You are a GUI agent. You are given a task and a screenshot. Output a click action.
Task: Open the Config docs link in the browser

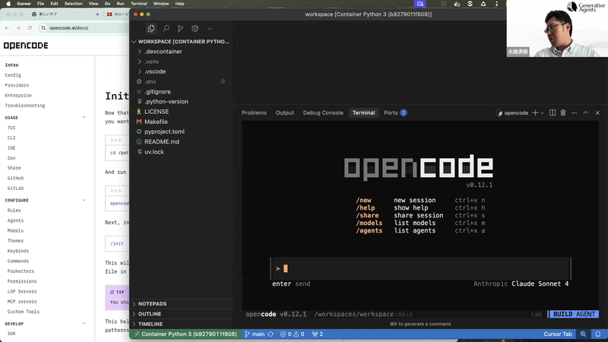tap(13, 75)
